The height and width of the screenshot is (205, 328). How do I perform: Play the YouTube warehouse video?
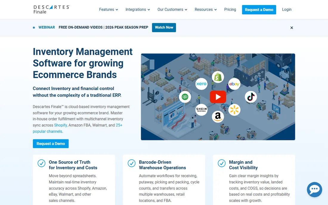pos(218,97)
